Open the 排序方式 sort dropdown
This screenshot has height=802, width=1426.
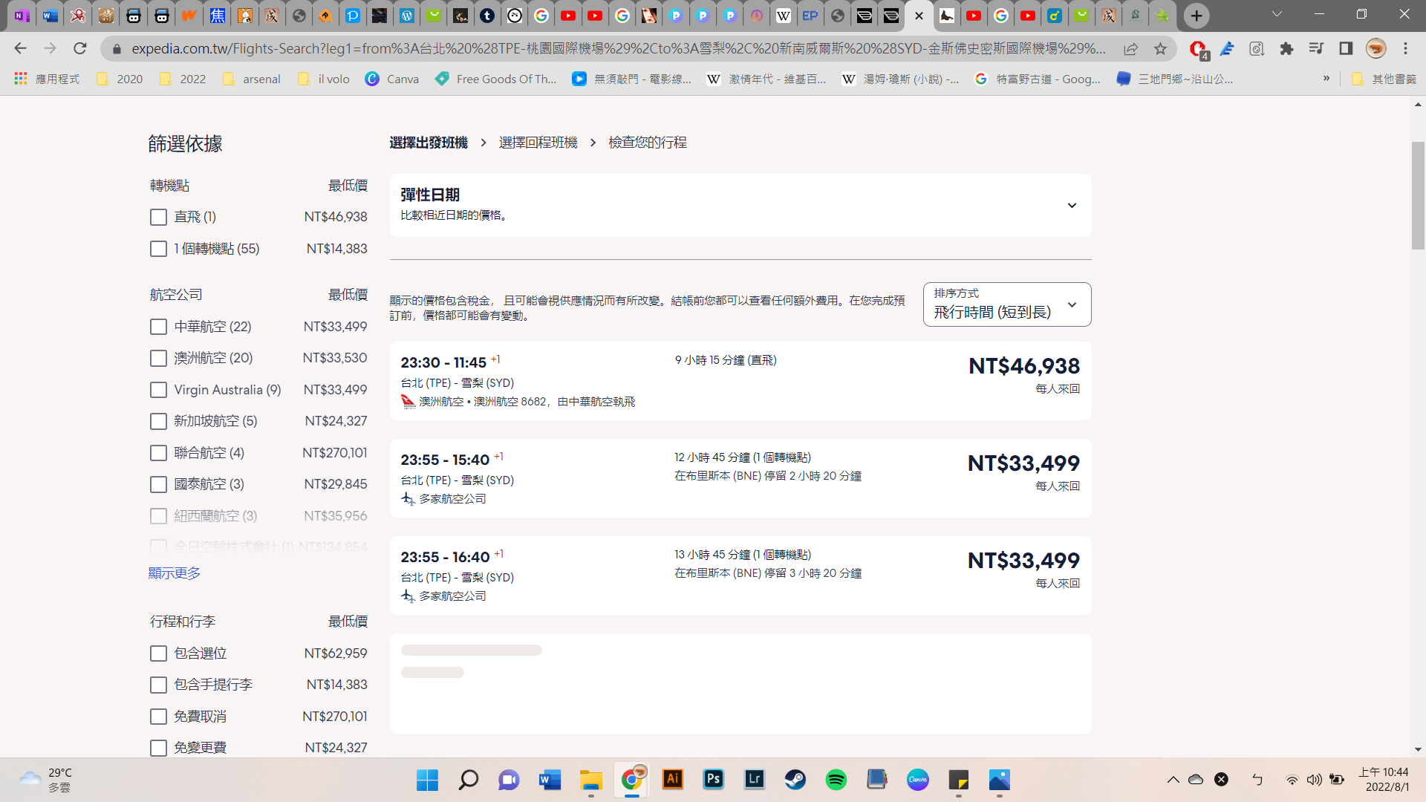coord(1007,304)
